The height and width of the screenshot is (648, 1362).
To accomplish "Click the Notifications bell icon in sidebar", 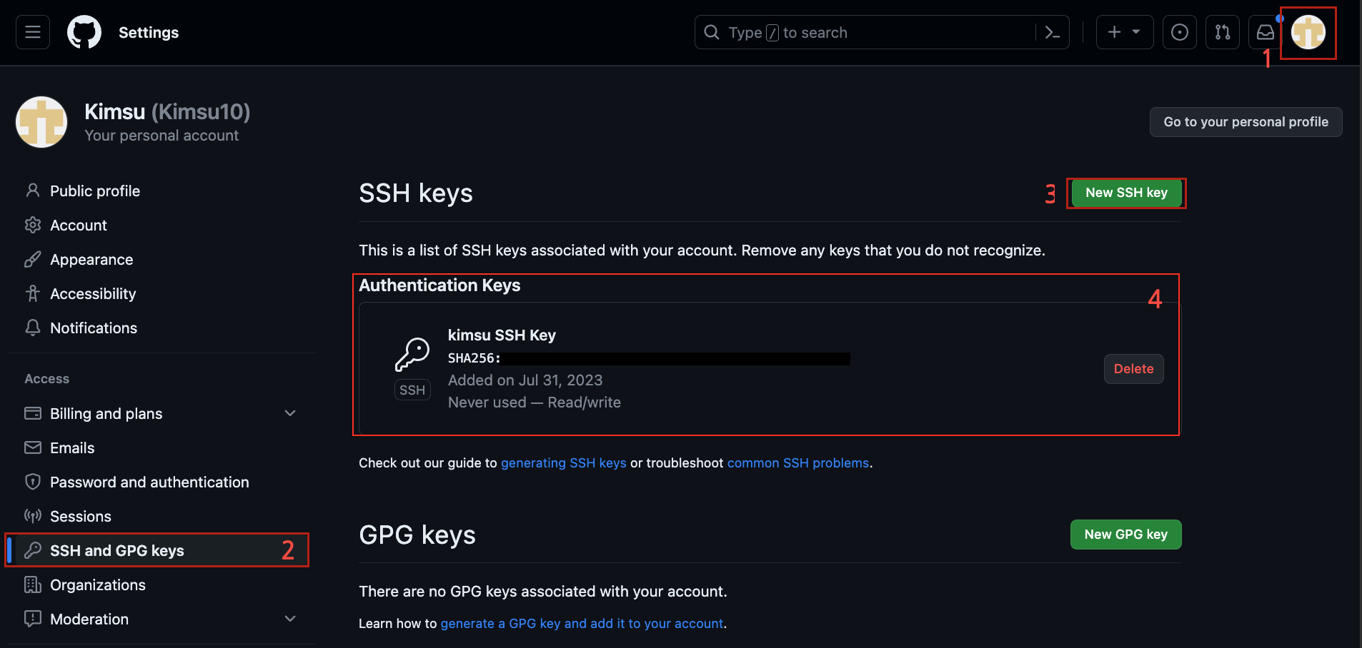I will click(33, 328).
